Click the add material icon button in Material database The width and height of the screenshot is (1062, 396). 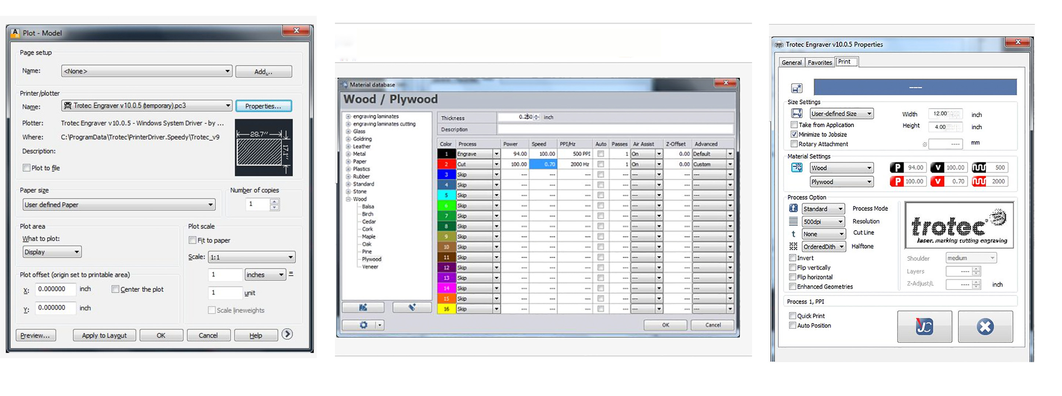click(x=363, y=307)
